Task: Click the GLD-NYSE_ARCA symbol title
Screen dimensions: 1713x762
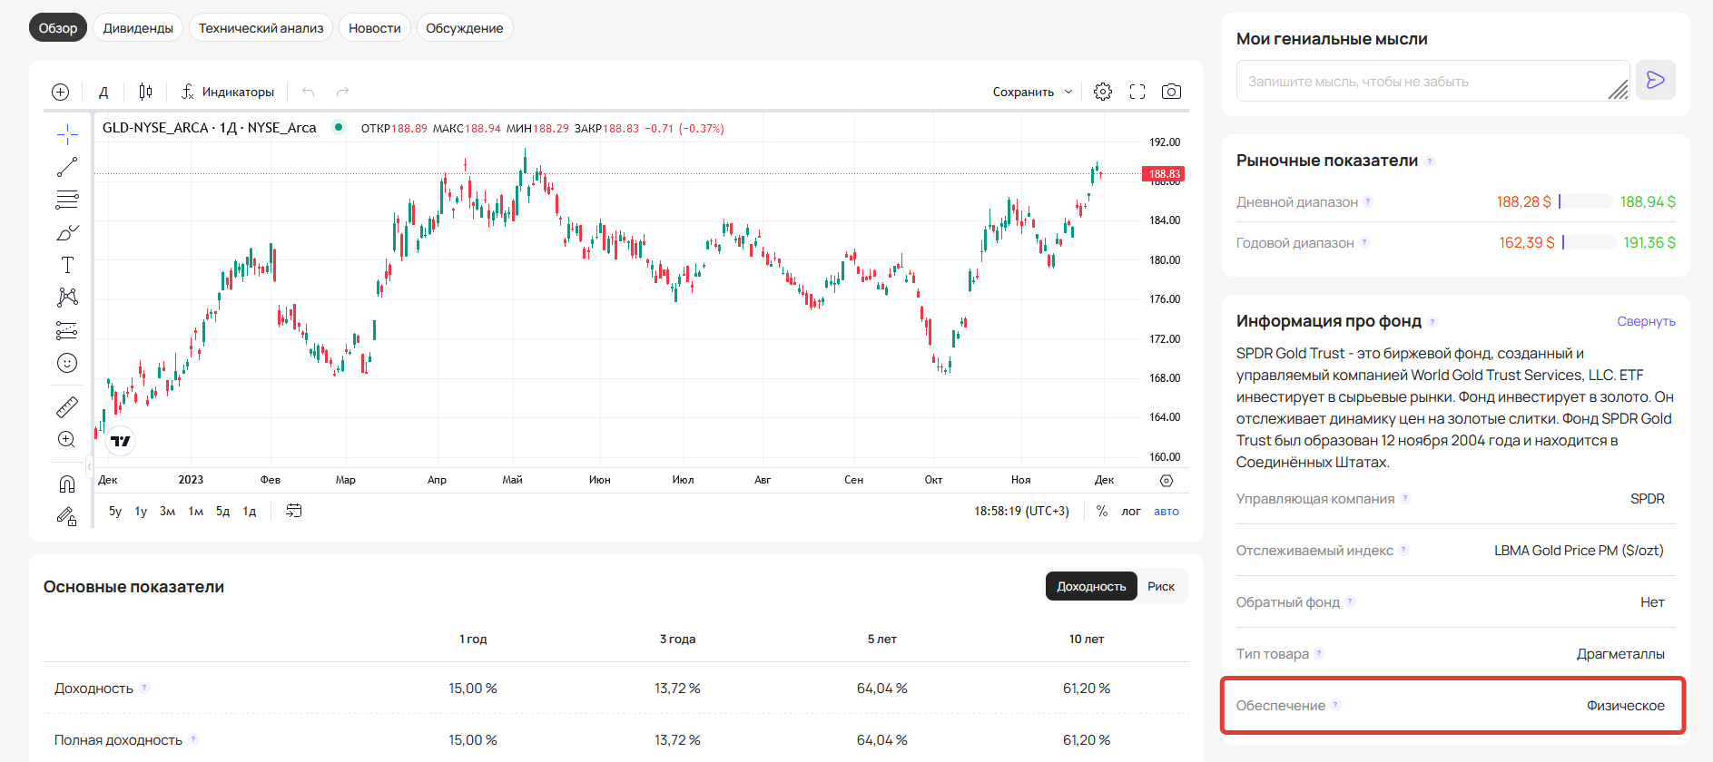Action: point(209,128)
